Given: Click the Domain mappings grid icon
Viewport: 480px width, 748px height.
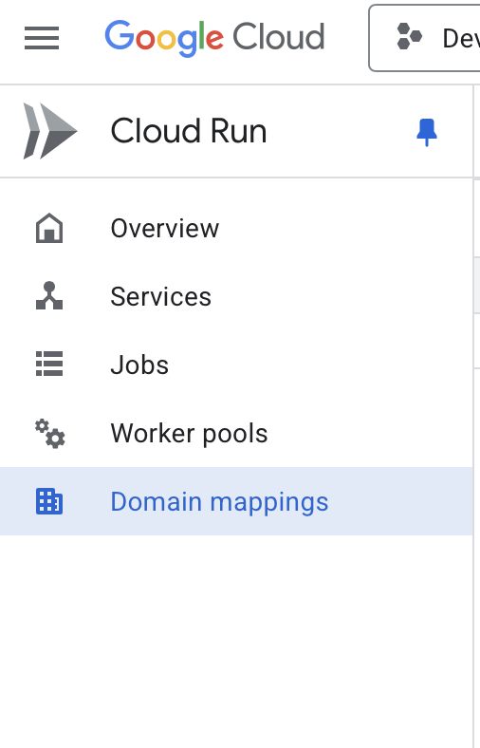Looking at the screenshot, I should click(49, 501).
